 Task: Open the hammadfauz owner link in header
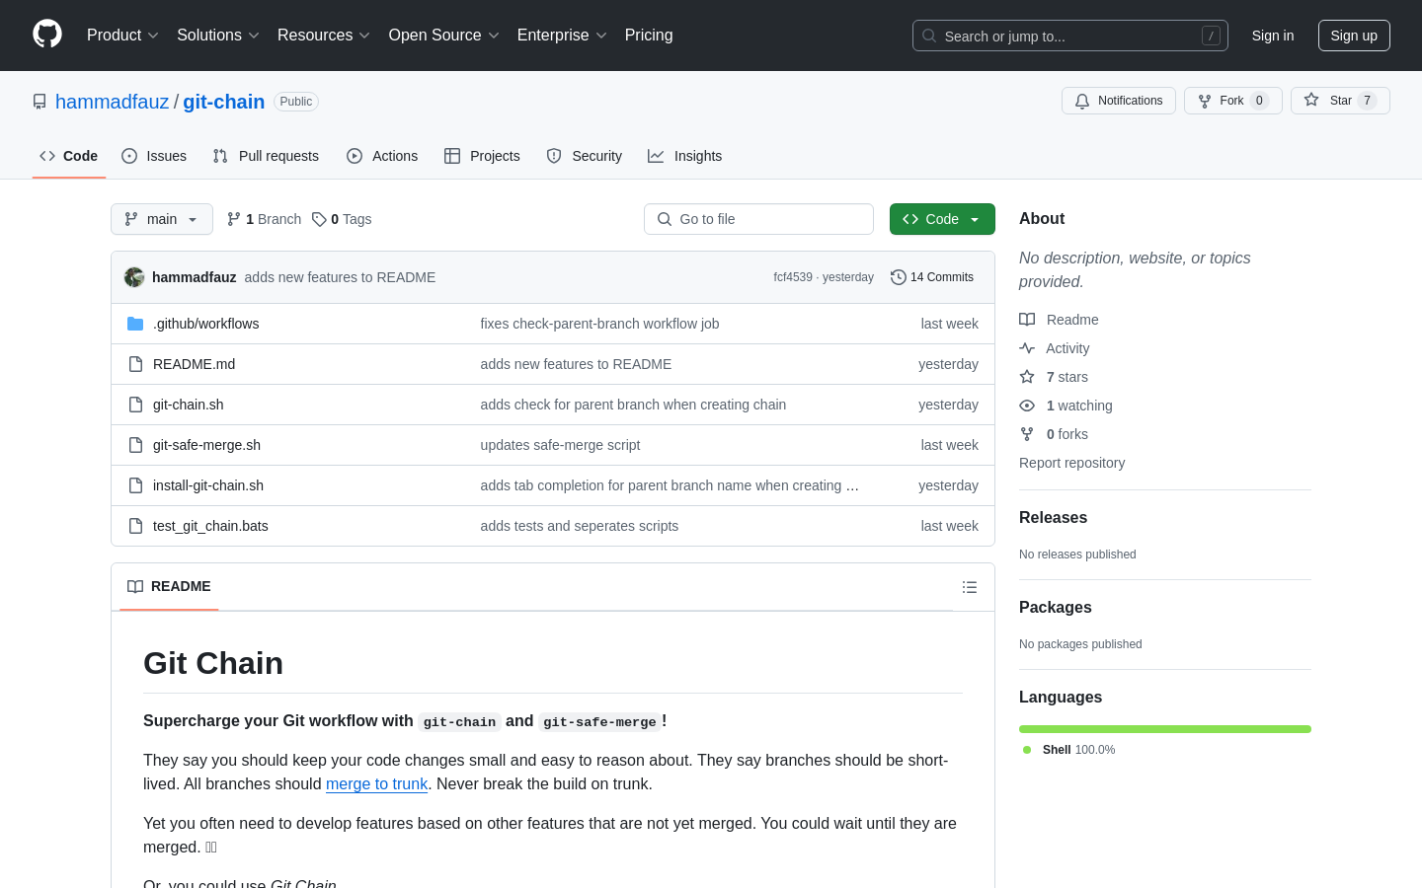(112, 102)
